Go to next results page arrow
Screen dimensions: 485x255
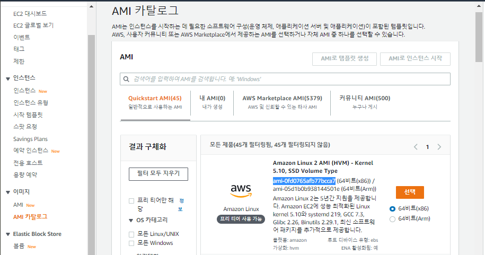[439, 147]
